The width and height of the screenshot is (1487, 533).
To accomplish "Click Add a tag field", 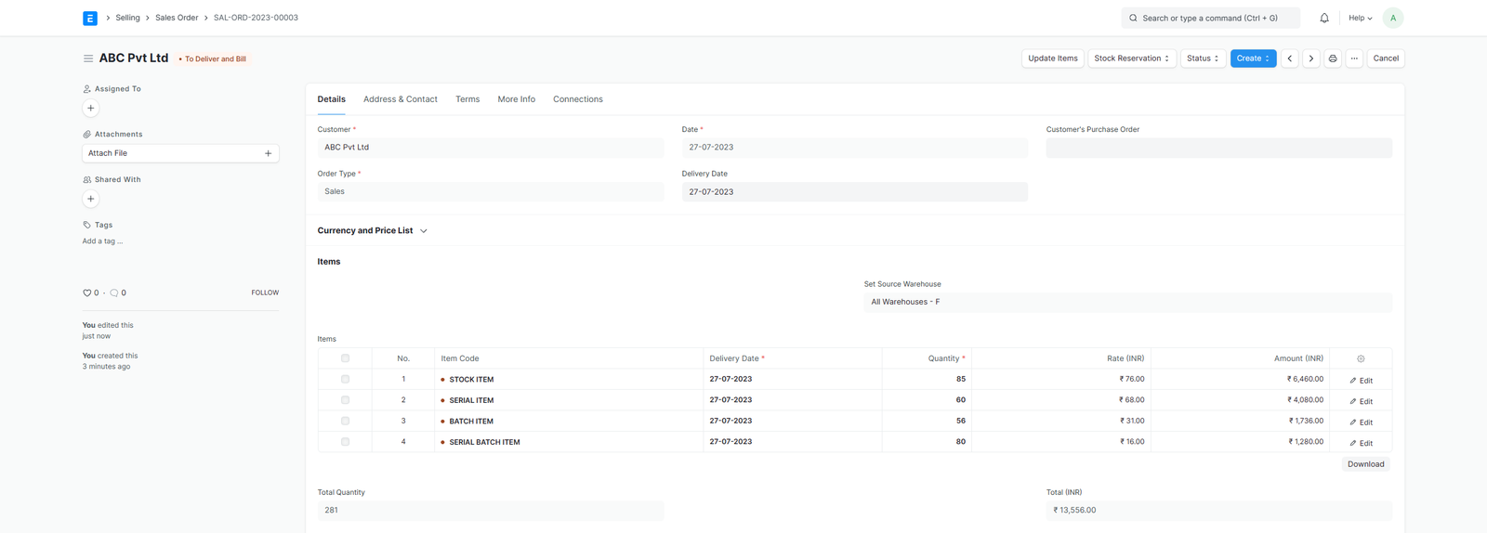I will coord(102,241).
